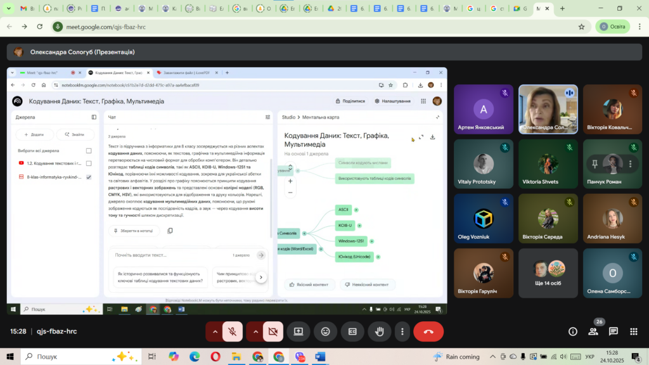649x365 pixels.
Task: Open more options three-dot menu
Action: pyautogui.click(x=402, y=331)
